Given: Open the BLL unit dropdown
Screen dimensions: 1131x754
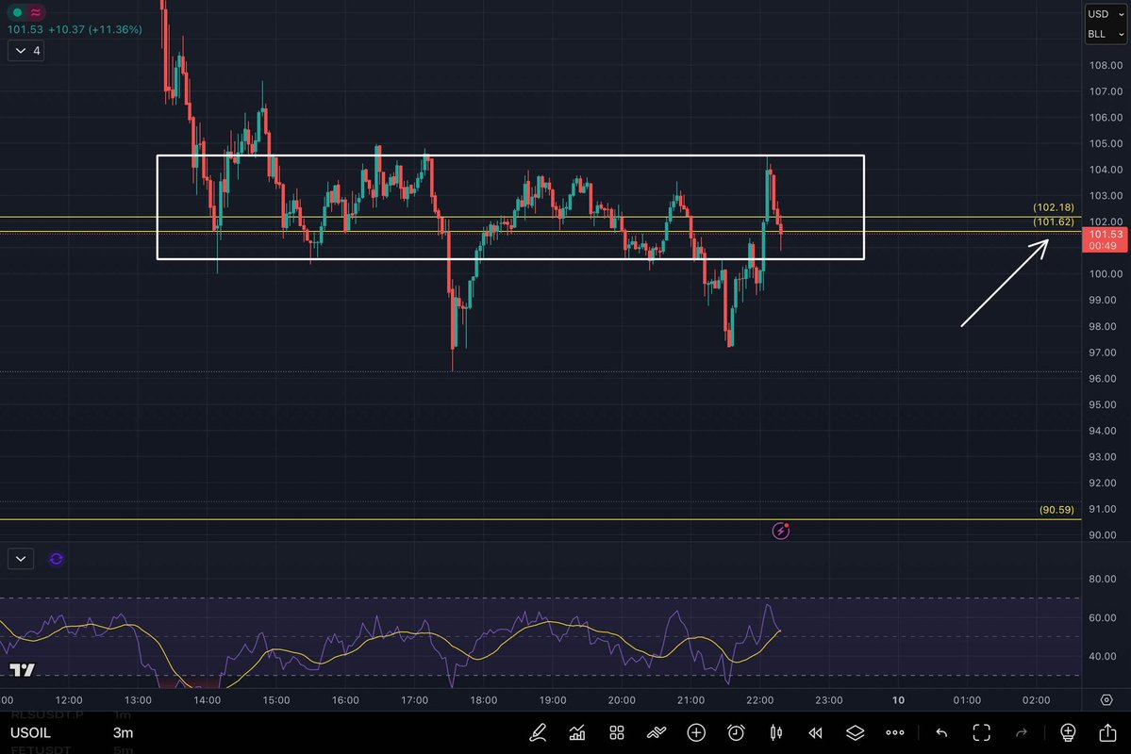Looking at the screenshot, I should [1104, 34].
